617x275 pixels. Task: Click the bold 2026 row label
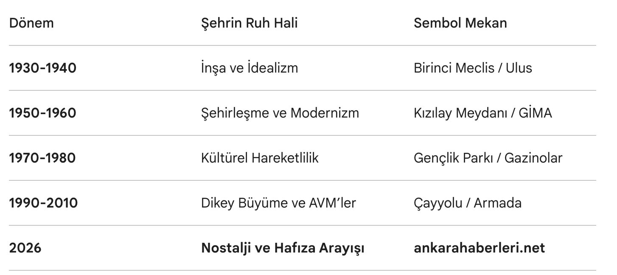(x=25, y=248)
